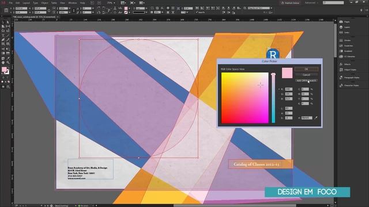Select the Pencil tool
Screen dimensions: 369x207
pyautogui.click(x=7, y=40)
